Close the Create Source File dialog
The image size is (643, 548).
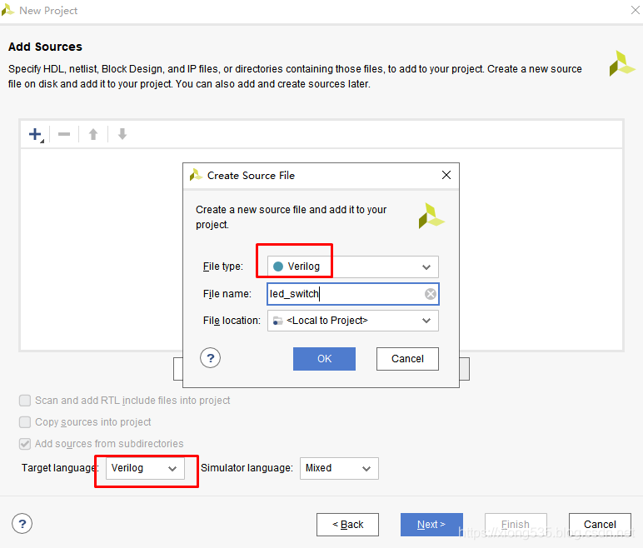tap(446, 175)
